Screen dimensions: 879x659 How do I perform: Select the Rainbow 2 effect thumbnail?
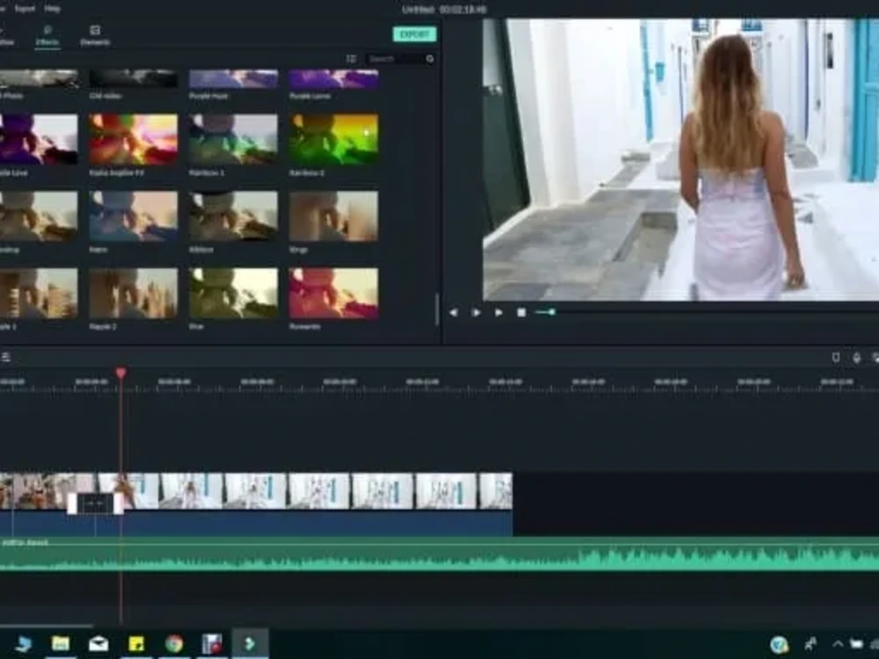[x=333, y=140]
